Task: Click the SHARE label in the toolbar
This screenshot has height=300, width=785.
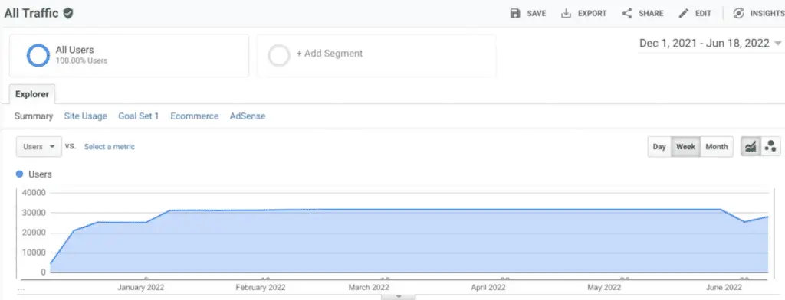Action: (x=651, y=14)
